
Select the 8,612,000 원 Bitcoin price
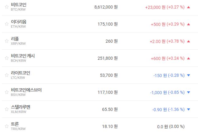point(106,7)
